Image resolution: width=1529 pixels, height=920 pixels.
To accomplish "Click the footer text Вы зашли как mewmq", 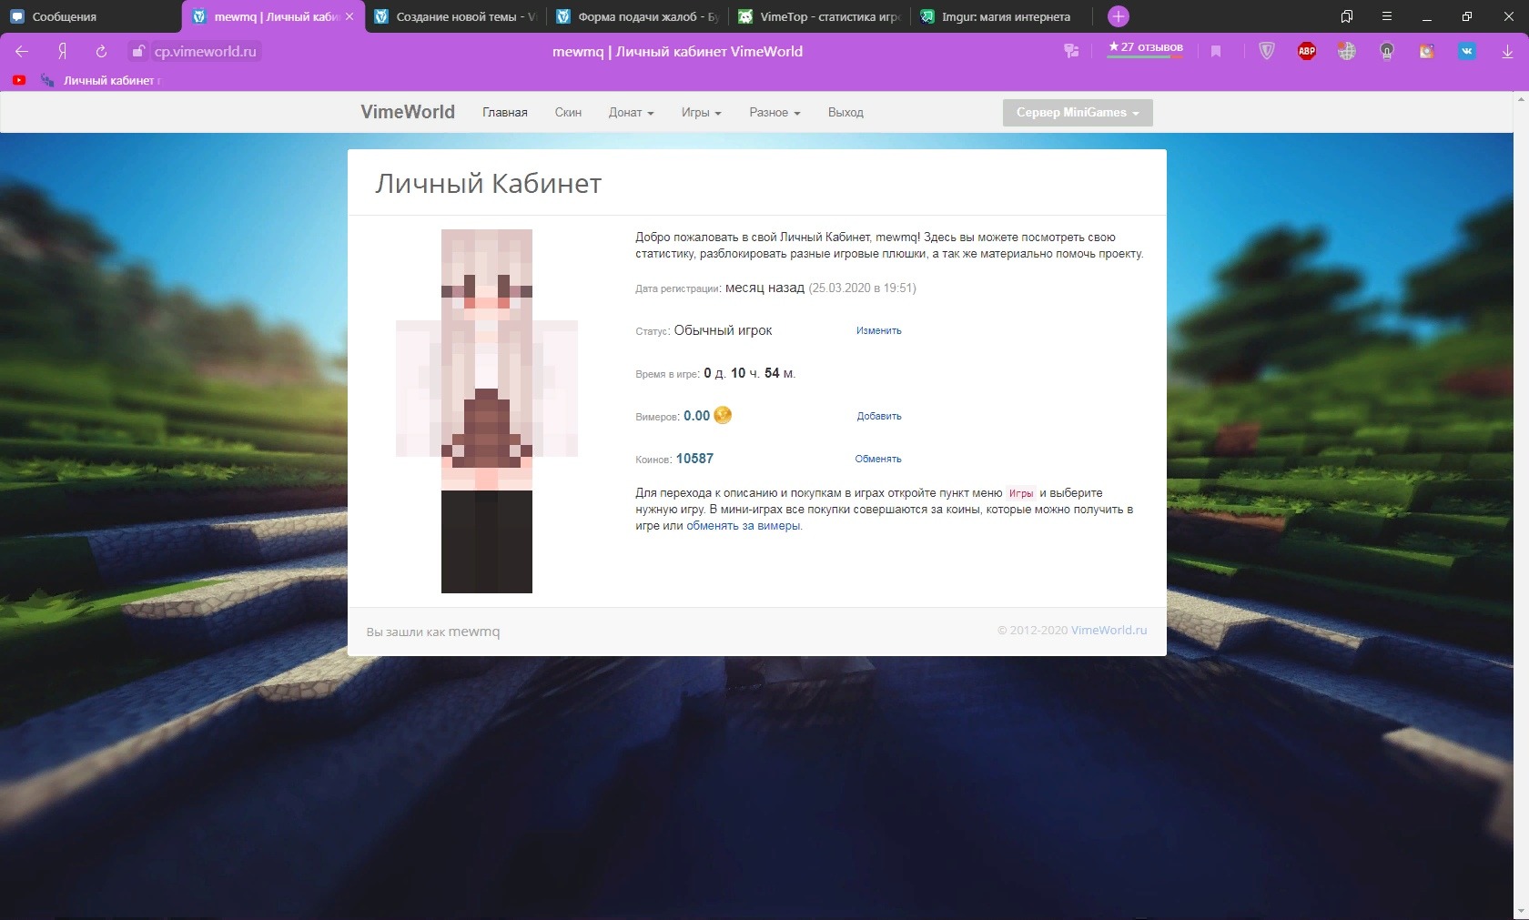I will (x=433, y=632).
